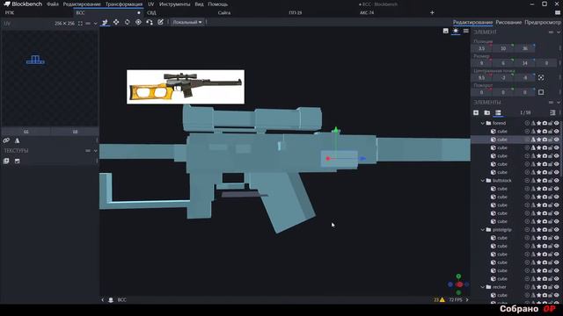
Task: Toggle viewport shading sun icon
Action: [456, 31]
